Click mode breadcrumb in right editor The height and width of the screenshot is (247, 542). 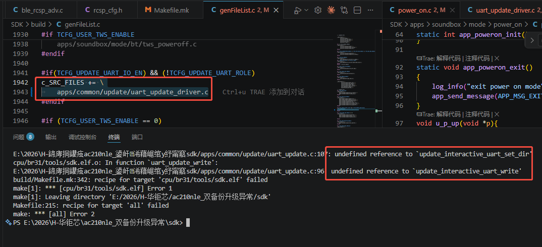(477, 25)
